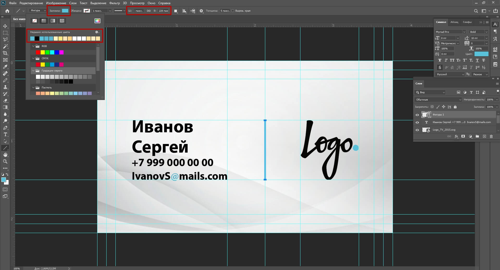Switch to the Глифы tab
Screen dimensions: 500x270
[467, 22]
